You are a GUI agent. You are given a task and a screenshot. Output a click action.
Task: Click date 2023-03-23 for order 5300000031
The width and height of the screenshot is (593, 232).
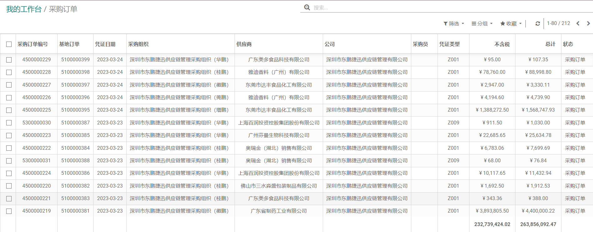coord(110,160)
